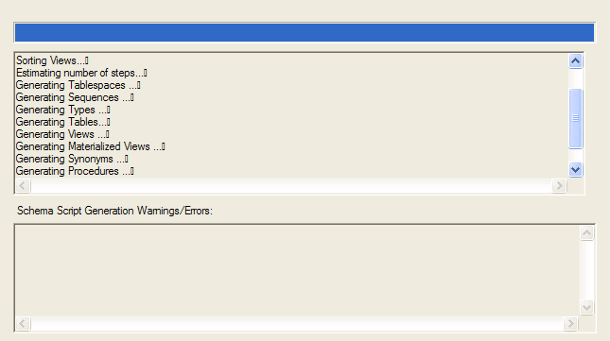Select 'Generating Sequences ...' log line
Image resolution: width=610 pixels, height=341 pixels.
click(x=75, y=97)
